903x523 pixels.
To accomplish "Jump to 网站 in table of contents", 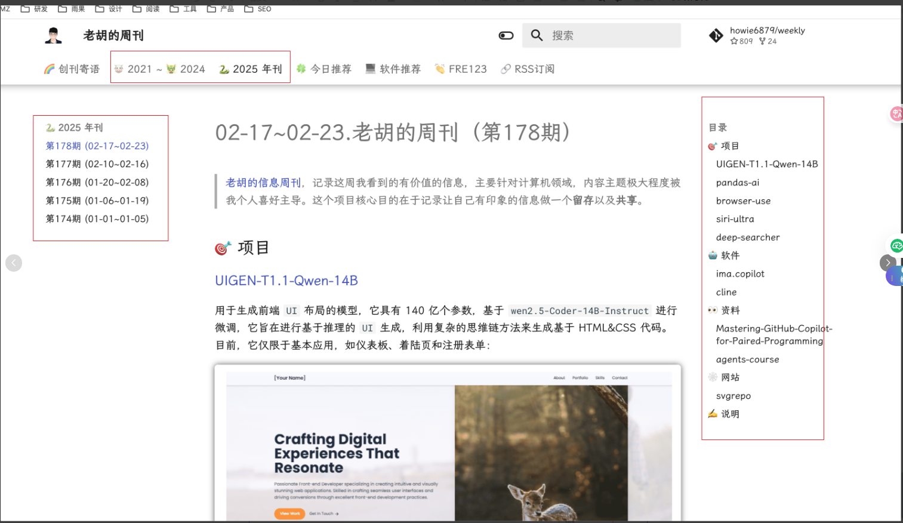I will click(723, 377).
